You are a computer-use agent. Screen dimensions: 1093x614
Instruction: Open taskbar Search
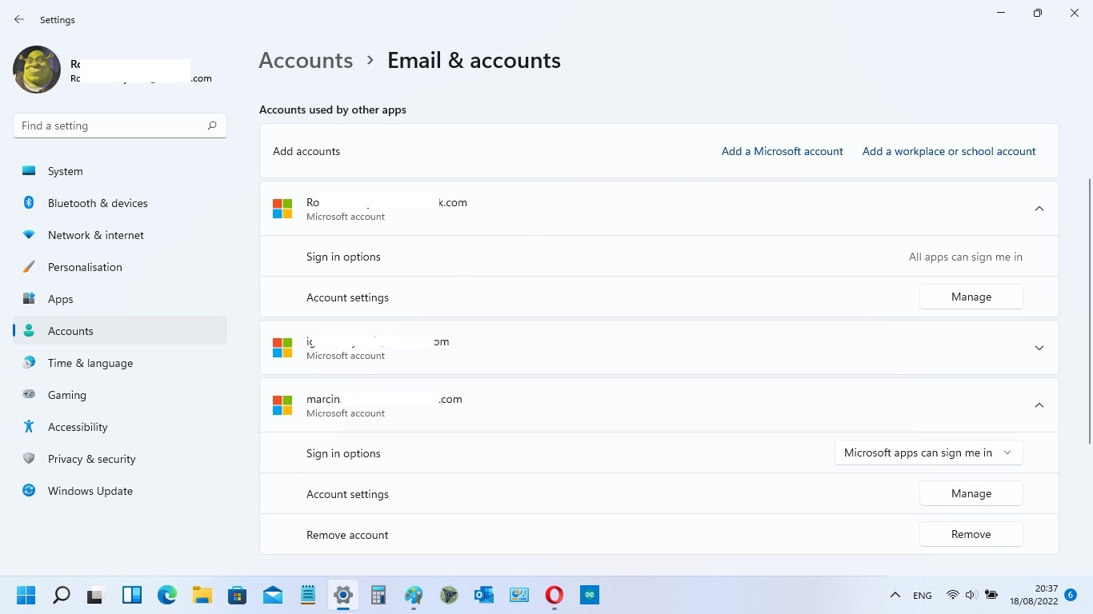[62, 595]
